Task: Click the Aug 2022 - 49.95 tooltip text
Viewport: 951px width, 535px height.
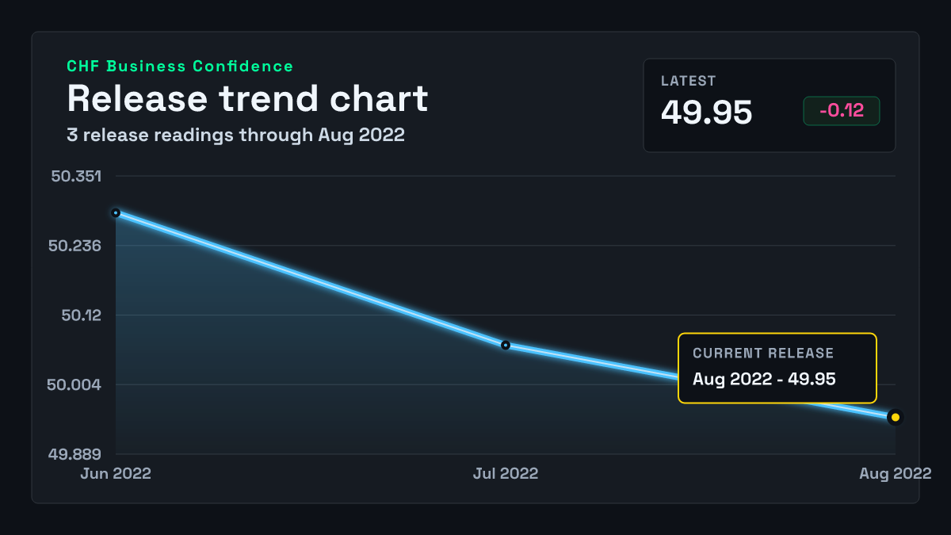Action: [x=764, y=379]
